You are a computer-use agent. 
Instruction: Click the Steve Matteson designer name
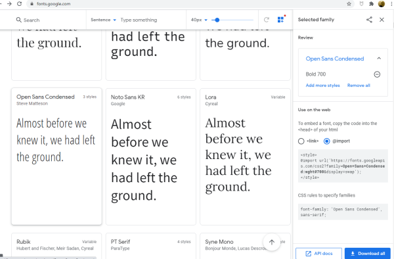pyautogui.click(x=32, y=104)
